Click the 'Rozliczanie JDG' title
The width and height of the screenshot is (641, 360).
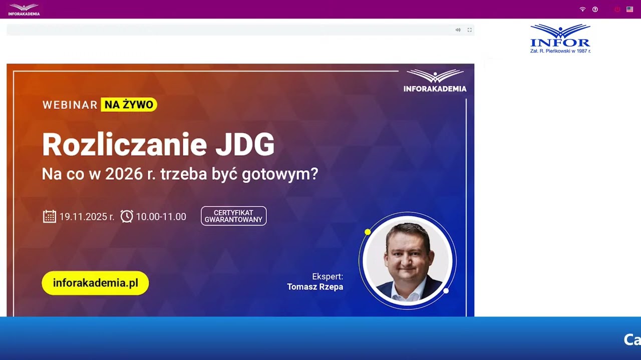tap(158, 144)
